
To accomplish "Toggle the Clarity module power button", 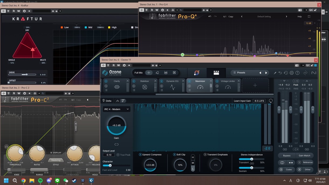I will pos(106,81).
